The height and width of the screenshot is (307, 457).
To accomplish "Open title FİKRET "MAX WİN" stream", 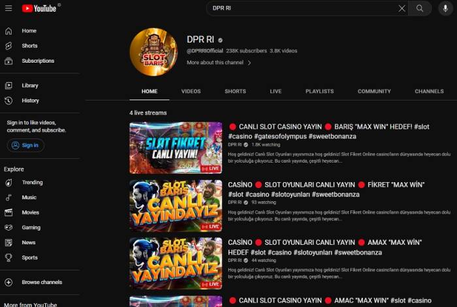I will [326, 189].
